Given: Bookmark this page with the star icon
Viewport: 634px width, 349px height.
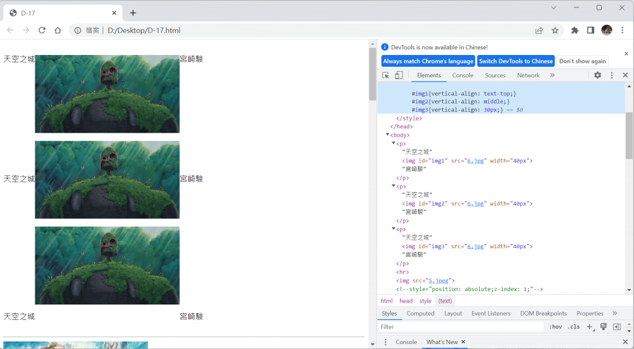Looking at the screenshot, I should (x=555, y=30).
